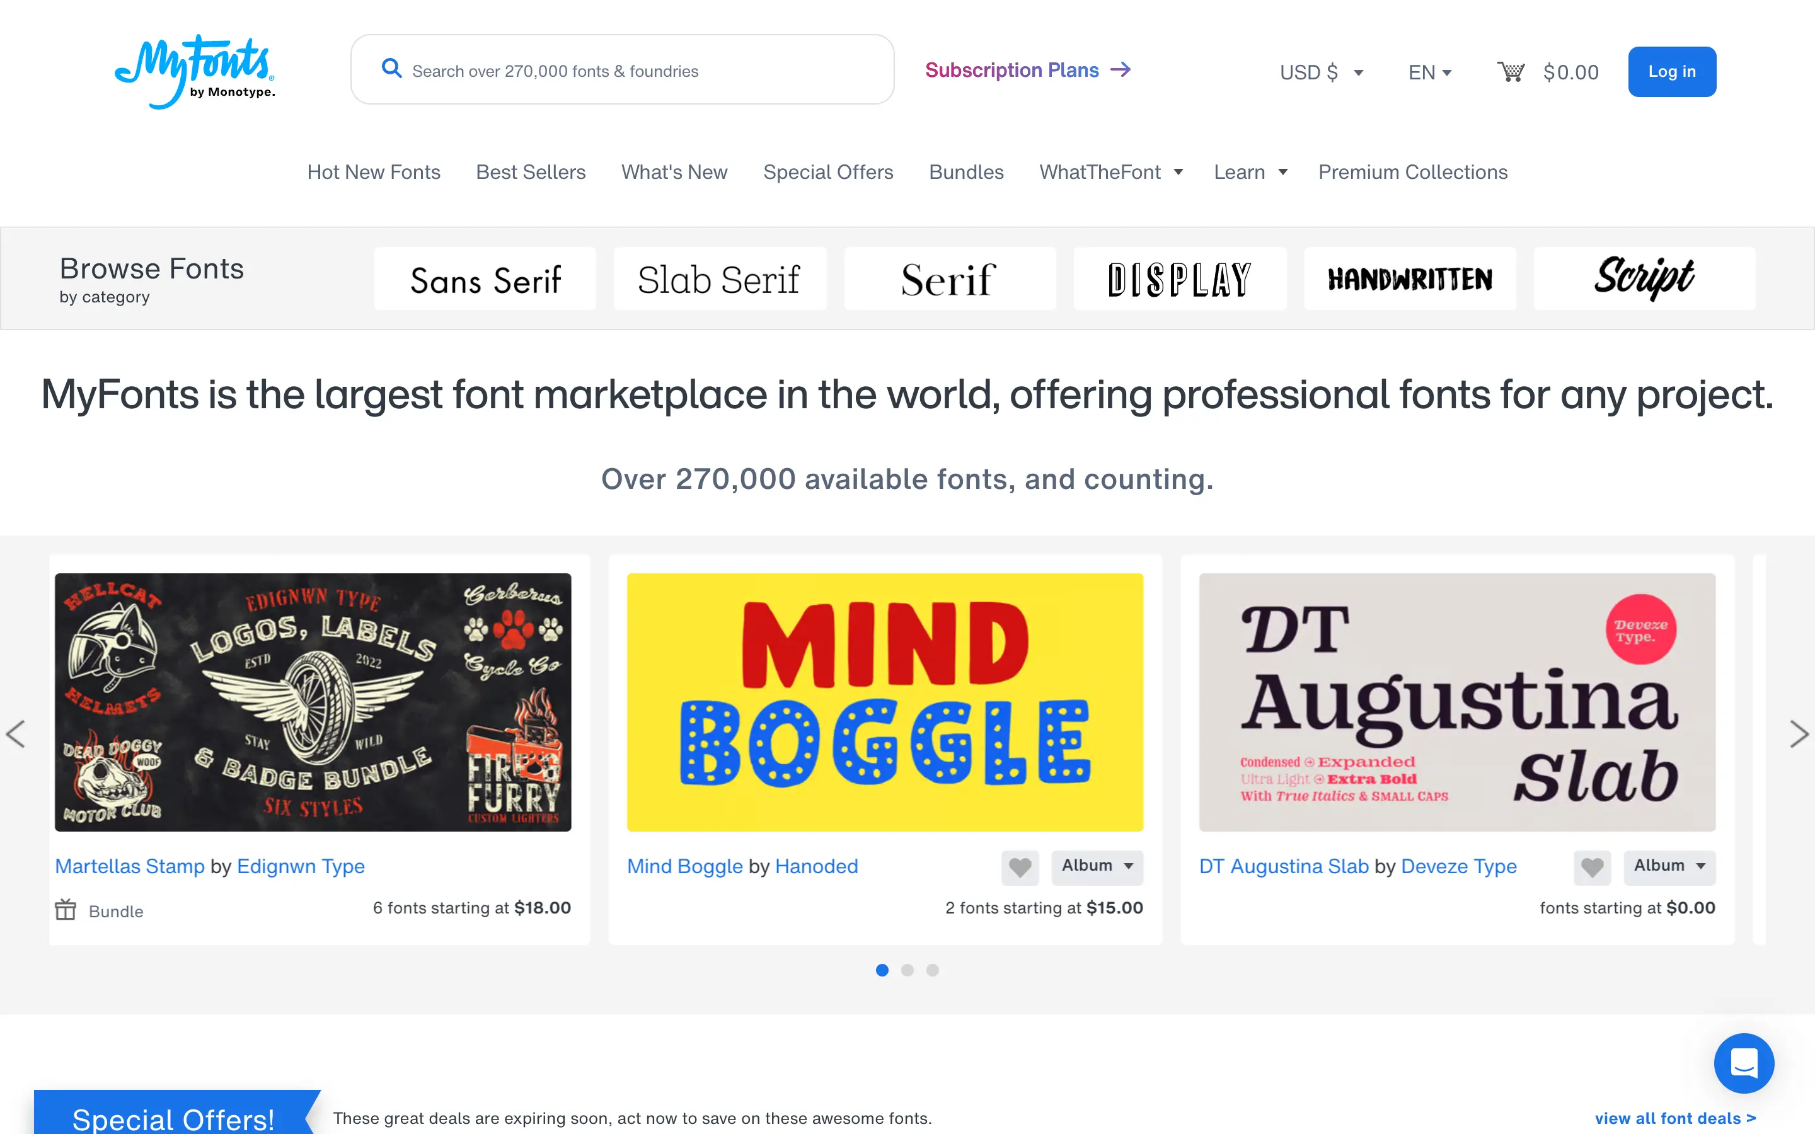Viewport: 1815px width, 1134px height.
Task: Open Album dropdown for DT Augustina Slab
Action: [x=1669, y=866]
